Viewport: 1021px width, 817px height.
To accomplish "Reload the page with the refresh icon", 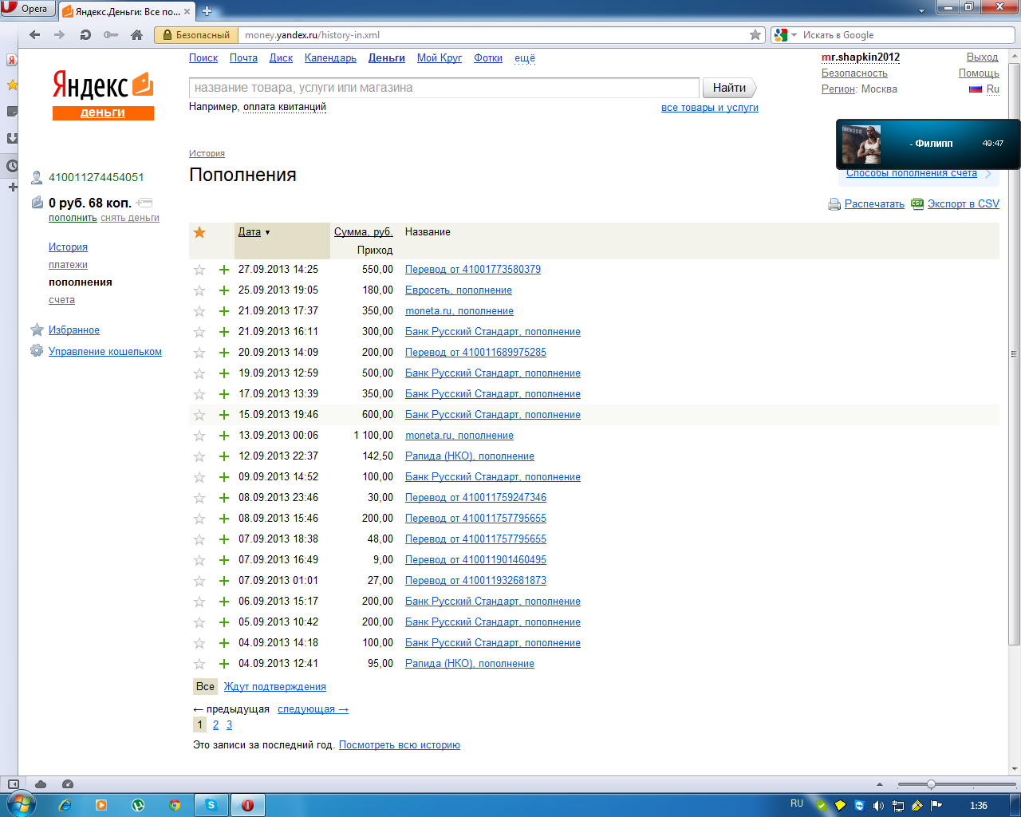I will (85, 34).
